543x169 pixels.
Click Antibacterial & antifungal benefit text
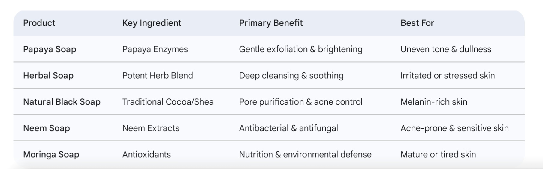click(x=288, y=128)
